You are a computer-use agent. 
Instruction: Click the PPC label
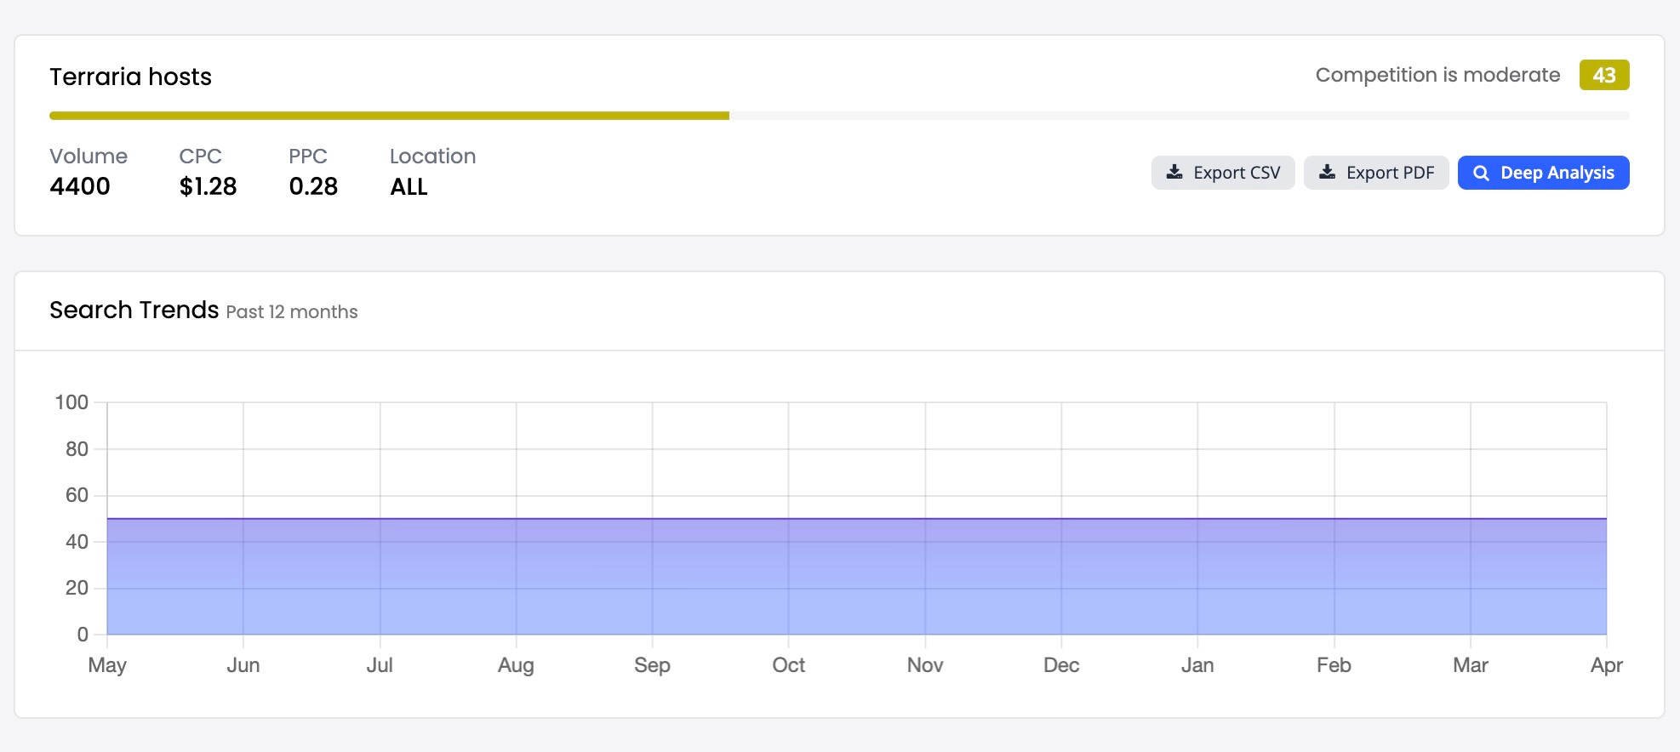308,157
